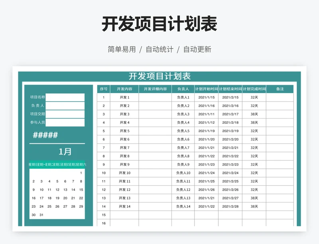Select the 计划完成时间 column header
Viewport: 319px width, 244px height.
pyautogui.click(x=254, y=89)
